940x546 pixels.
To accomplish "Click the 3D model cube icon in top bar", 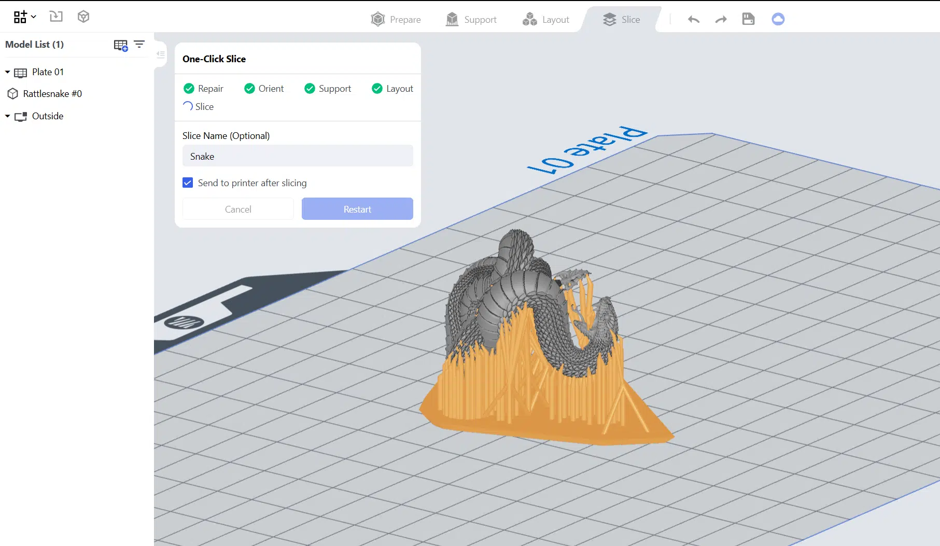I will point(83,17).
